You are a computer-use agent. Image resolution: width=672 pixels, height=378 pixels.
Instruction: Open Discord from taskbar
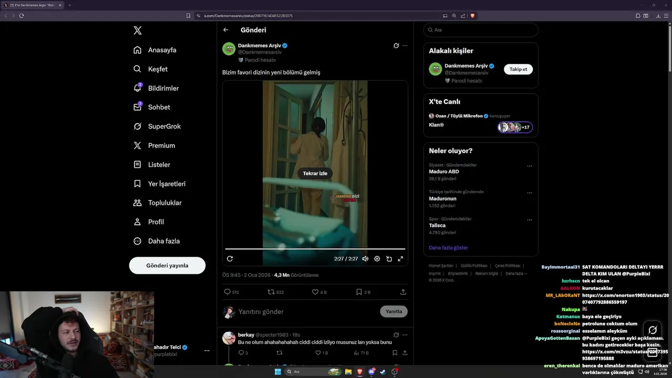[x=372, y=372]
